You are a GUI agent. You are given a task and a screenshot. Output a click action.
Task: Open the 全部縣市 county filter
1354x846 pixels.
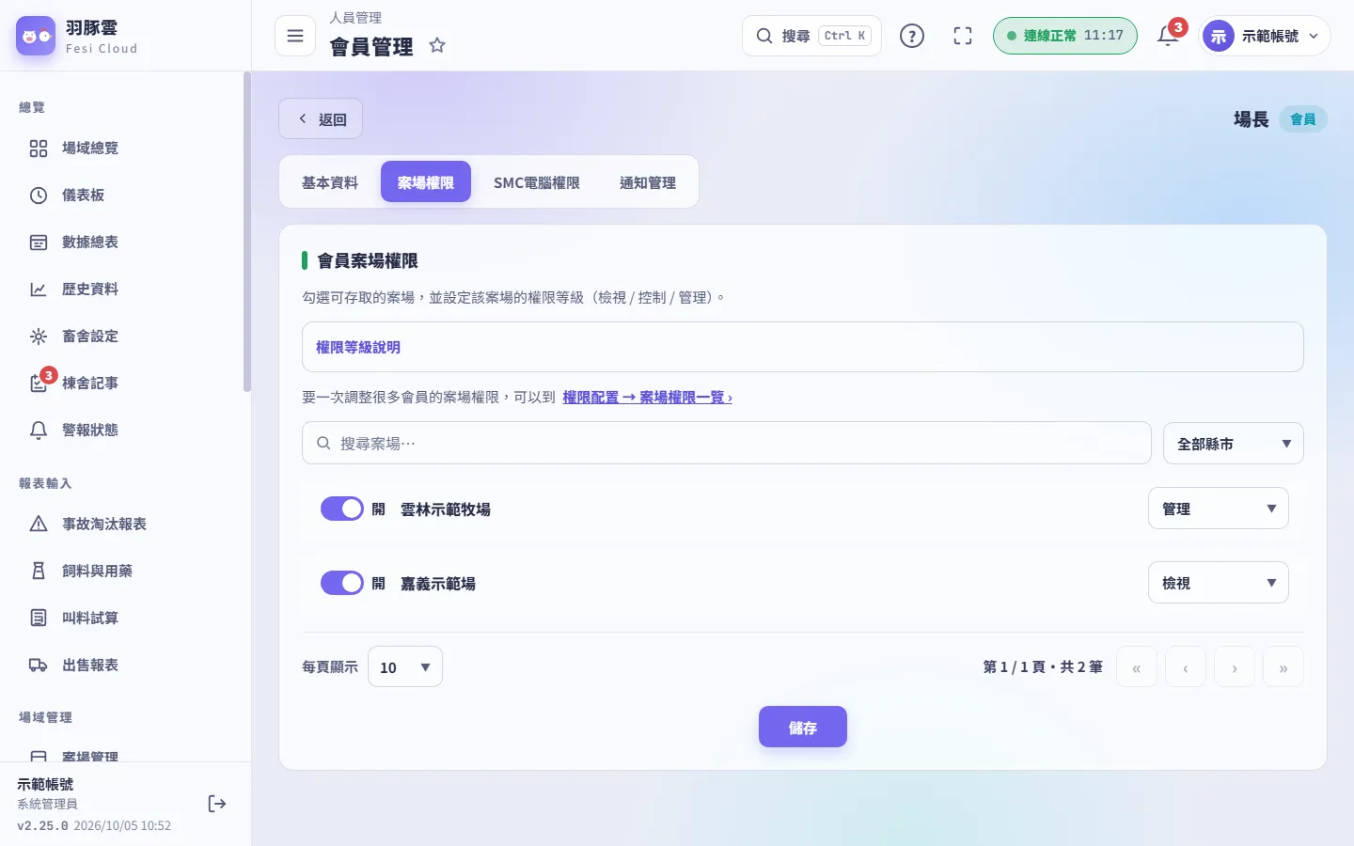point(1234,443)
